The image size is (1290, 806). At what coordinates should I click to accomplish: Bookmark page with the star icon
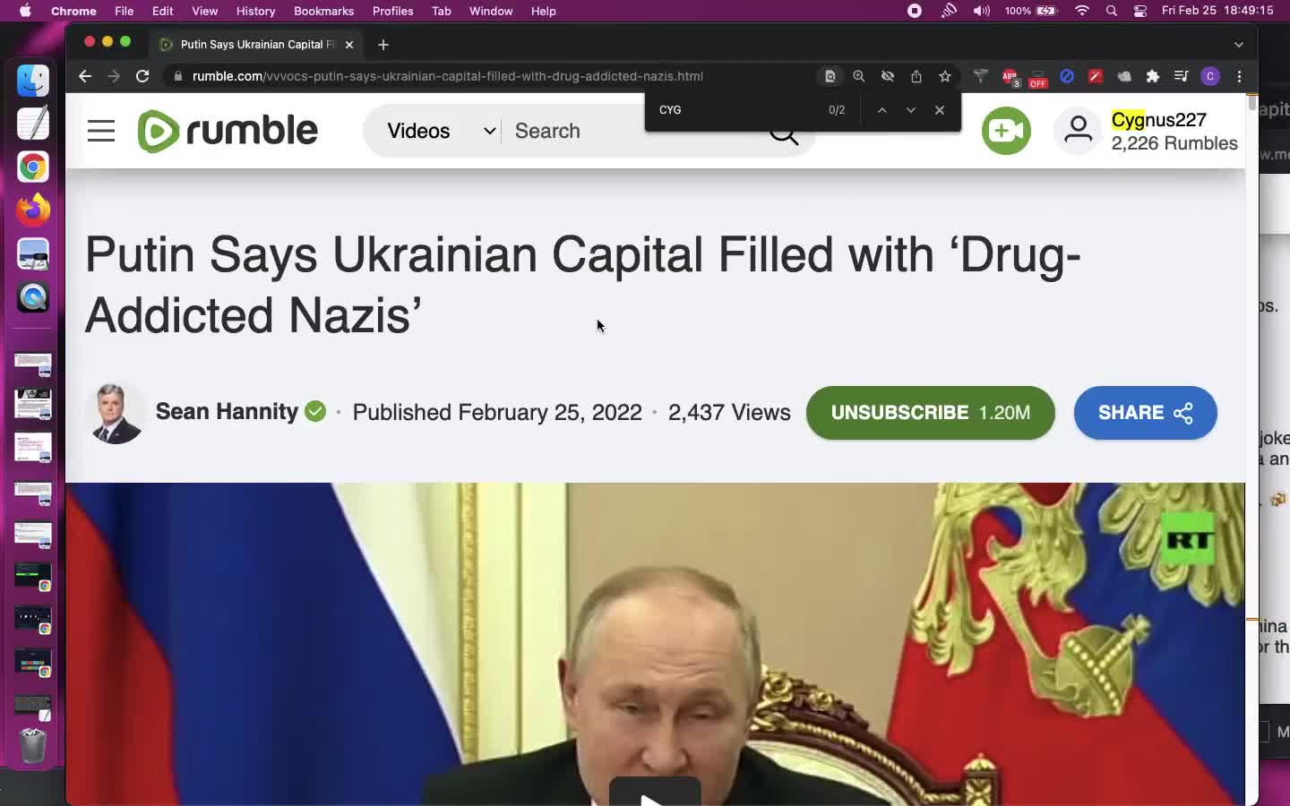[944, 76]
